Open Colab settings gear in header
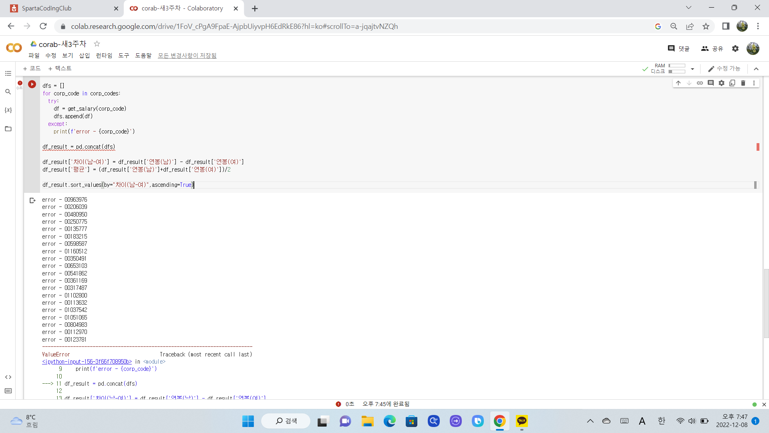The height and width of the screenshot is (433, 769). 735,49
